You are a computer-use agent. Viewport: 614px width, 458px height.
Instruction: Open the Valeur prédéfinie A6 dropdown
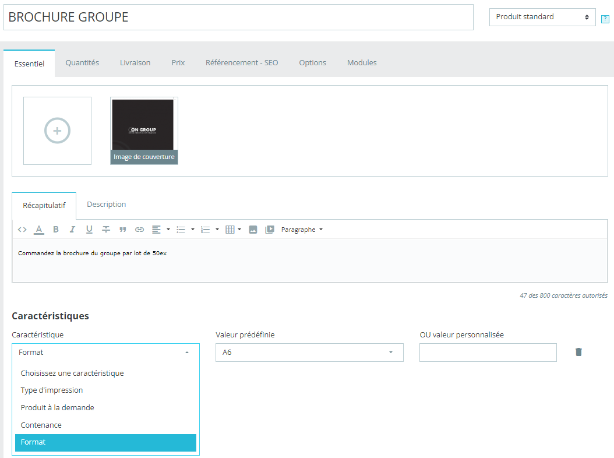pyautogui.click(x=309, y=353)
